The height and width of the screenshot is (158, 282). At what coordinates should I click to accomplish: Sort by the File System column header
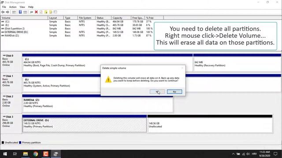pos(86,18)
